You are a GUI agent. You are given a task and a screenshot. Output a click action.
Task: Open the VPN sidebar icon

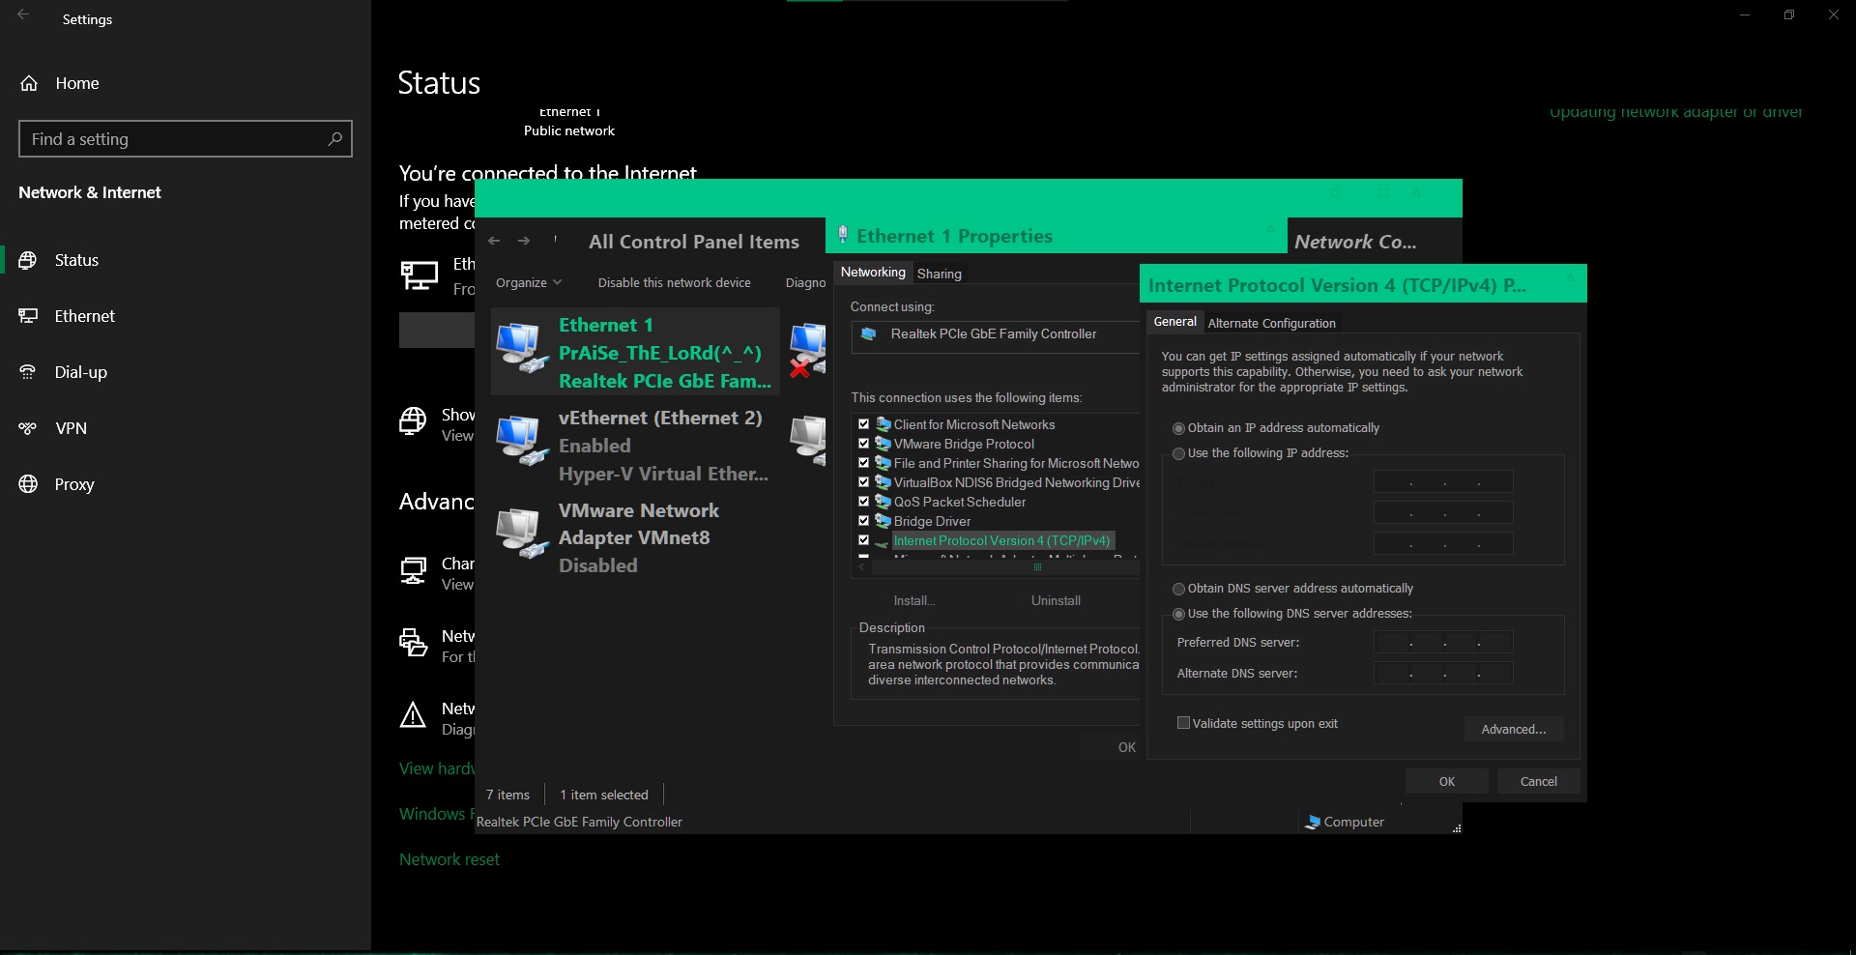[28, 428]
